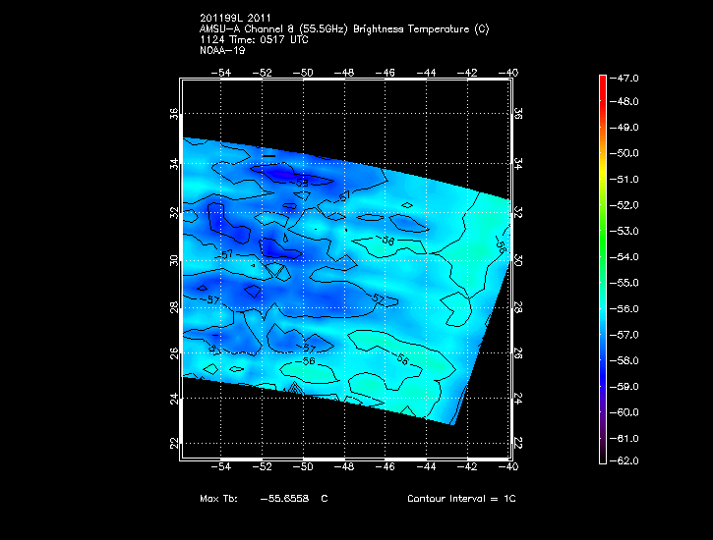Click the -48 longitude label on bottom axis
The width and height of the screenshot is (713, 540).
344,466
